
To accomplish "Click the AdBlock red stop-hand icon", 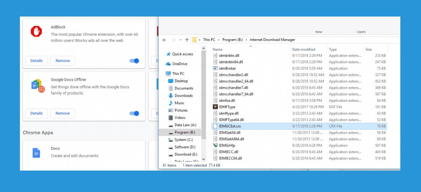I will click(x=36, y=32).
